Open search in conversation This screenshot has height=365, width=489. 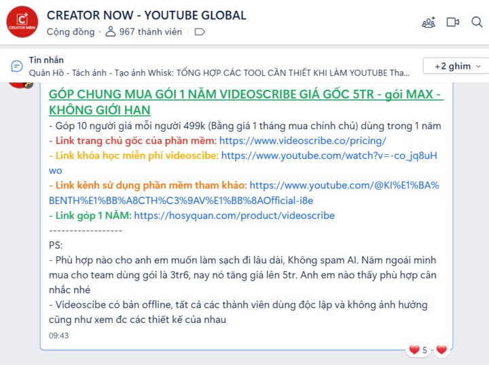477,22
